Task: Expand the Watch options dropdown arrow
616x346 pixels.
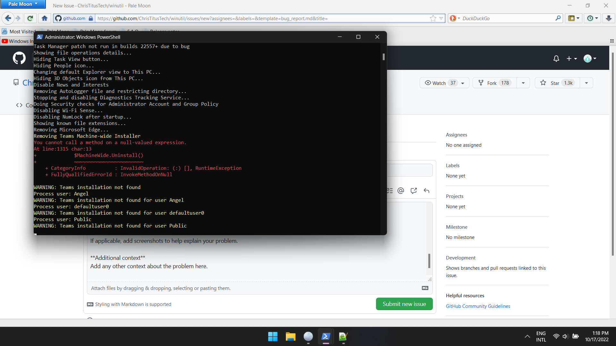Action: (463, 83)
